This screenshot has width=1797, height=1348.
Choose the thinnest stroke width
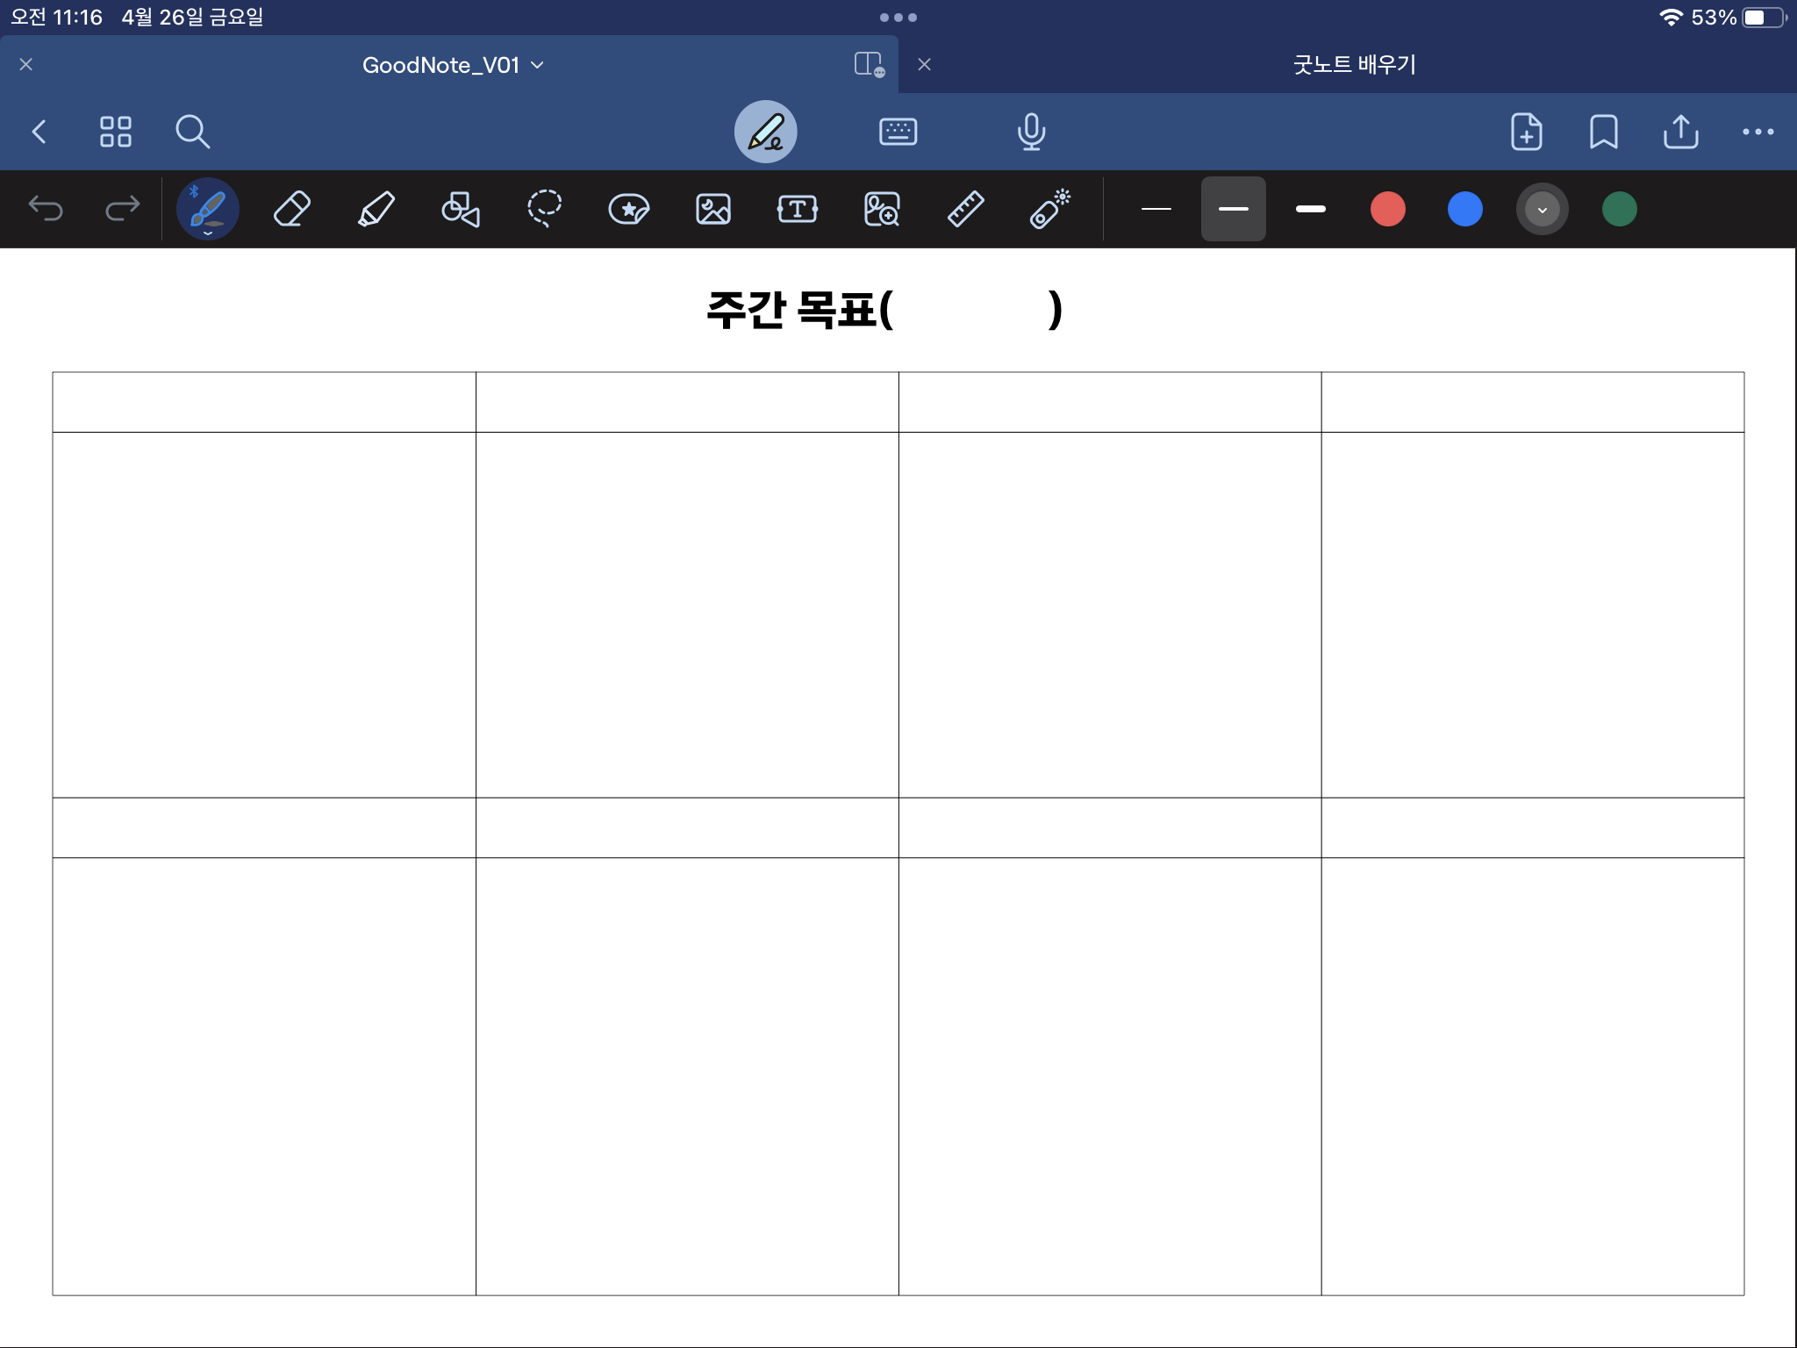point(1156,209)
